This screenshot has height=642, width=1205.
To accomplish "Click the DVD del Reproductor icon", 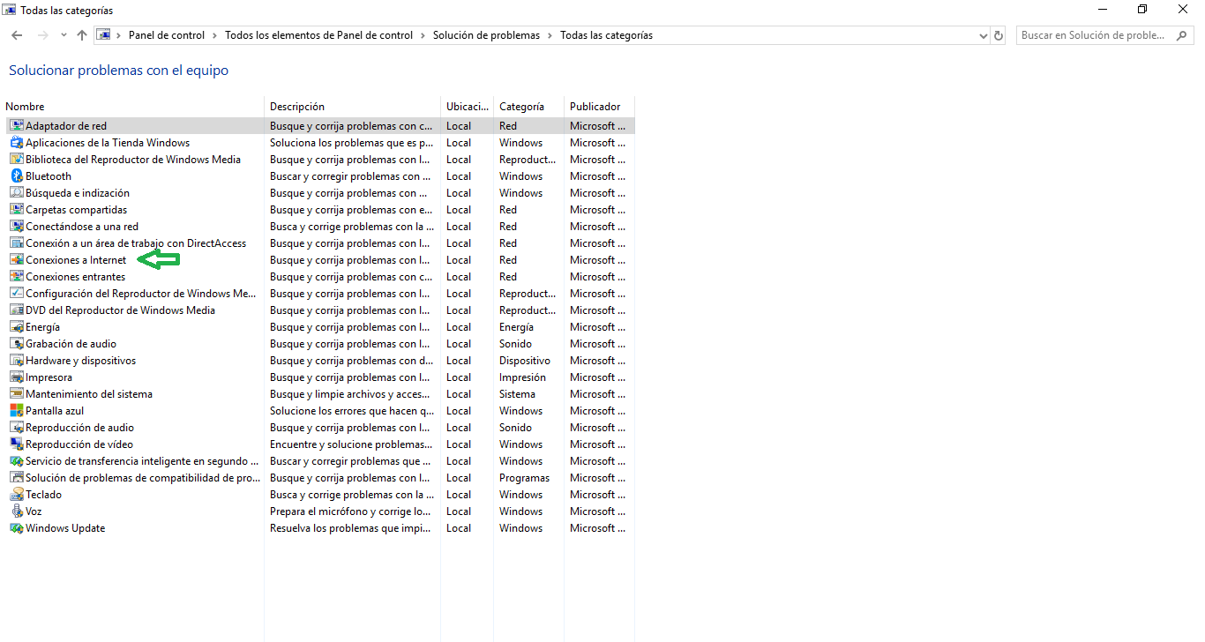I will pos(17,310).
